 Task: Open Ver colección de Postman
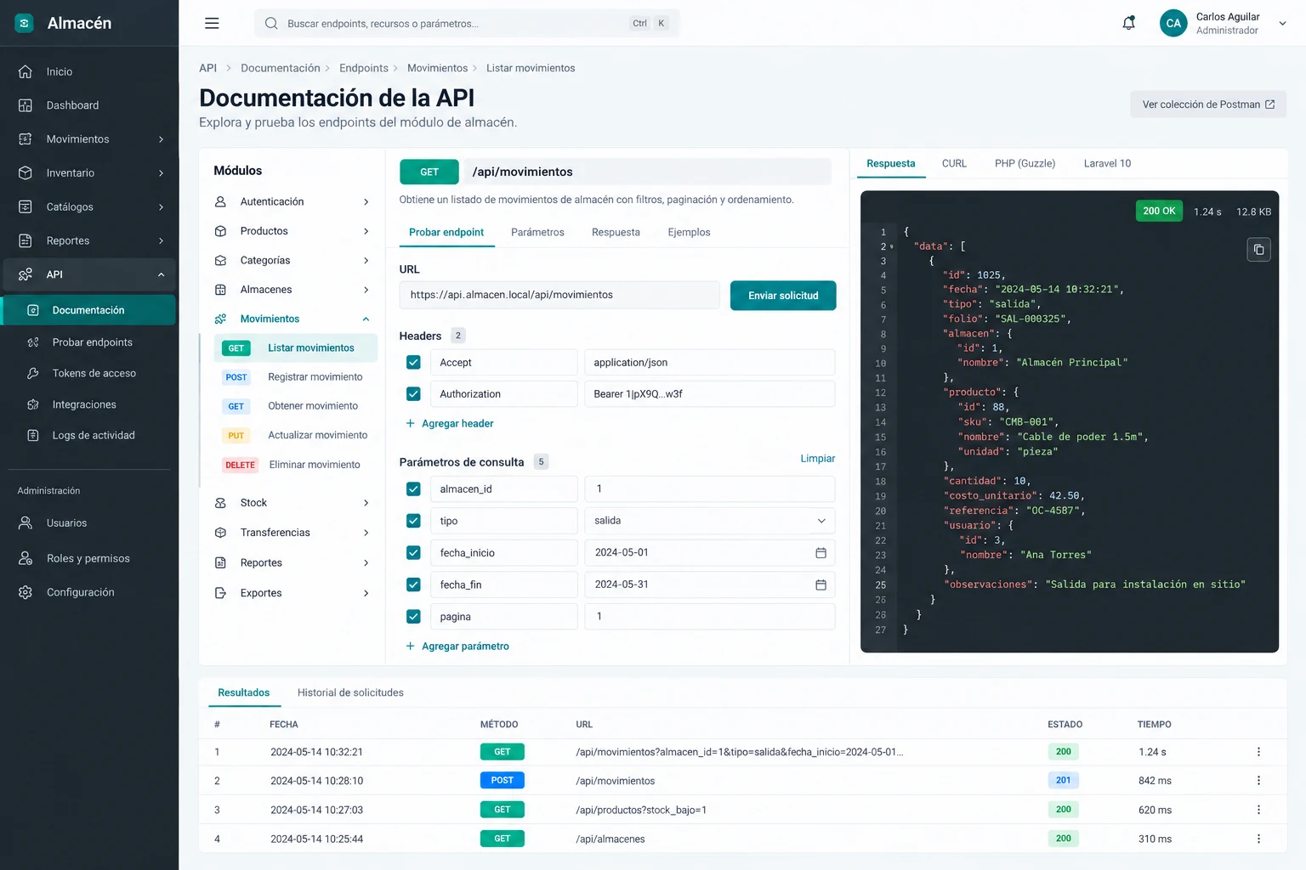pos(1208,105)
